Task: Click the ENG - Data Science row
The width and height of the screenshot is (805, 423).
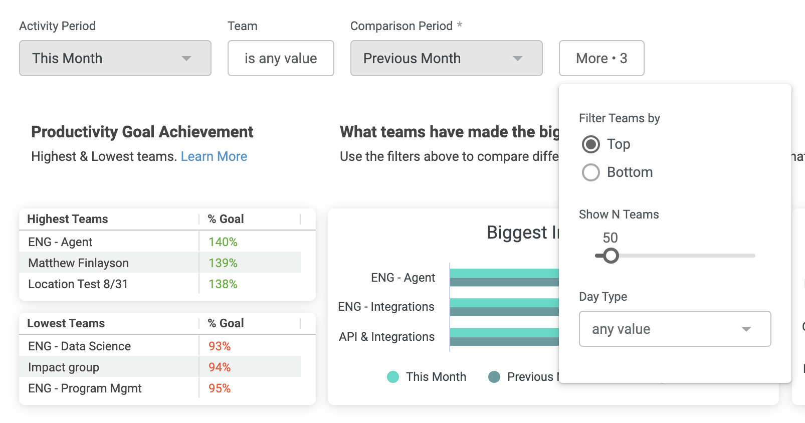Action: coord(160,346)
